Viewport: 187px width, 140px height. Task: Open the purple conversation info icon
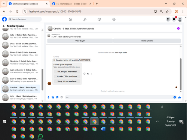[178, 28]
